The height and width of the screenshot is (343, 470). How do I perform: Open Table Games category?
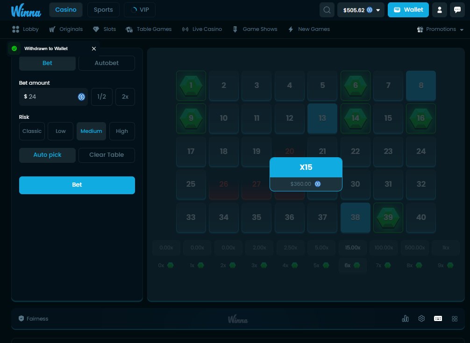[149, 29]
